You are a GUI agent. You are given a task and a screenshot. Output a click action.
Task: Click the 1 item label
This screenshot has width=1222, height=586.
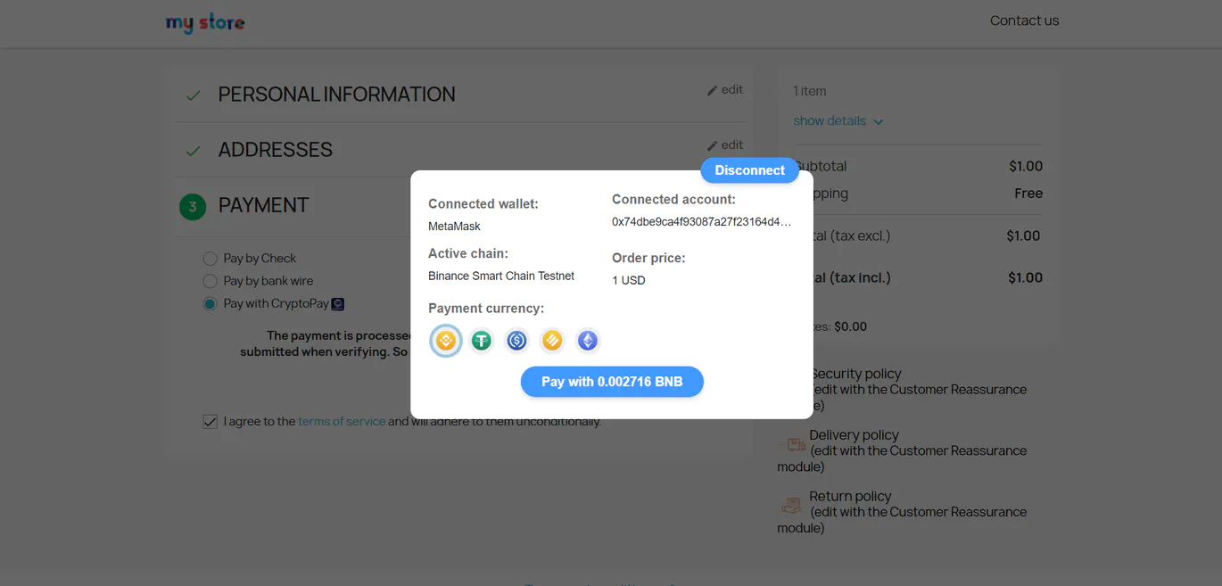pos(810,91)
